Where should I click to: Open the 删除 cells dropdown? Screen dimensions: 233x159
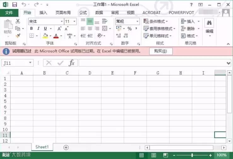[199, 28]
